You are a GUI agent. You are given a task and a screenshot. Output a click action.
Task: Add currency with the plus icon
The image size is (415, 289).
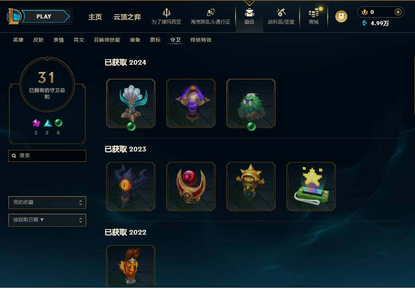(x=398, y=12)
